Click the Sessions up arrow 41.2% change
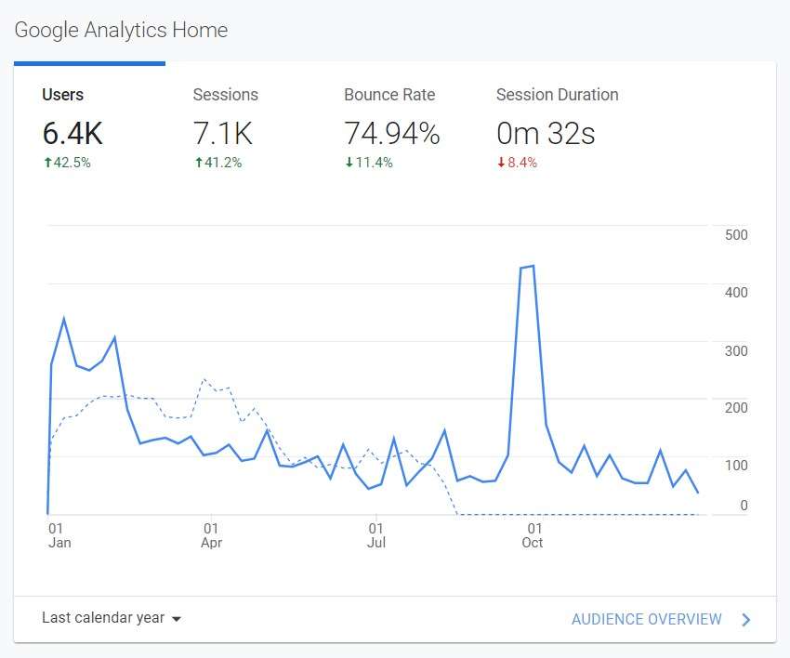Screen dimensions: 790x658 tap(218, 163)
